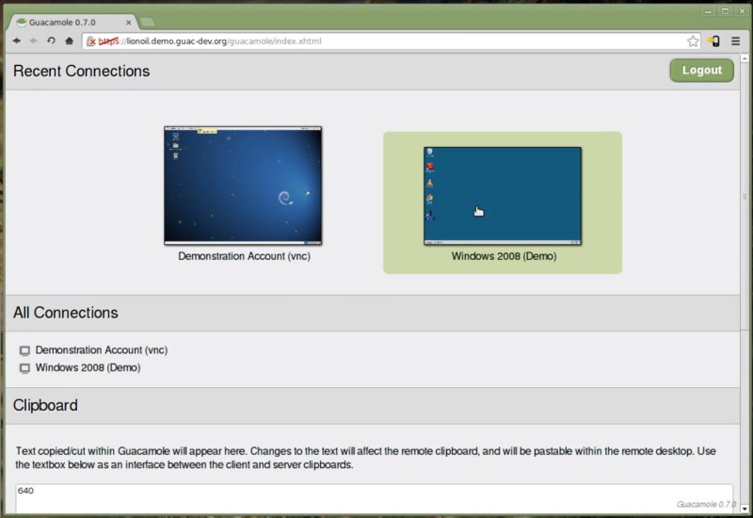Click the page scrollbar up arrow
753x518 pixels.
point(745,58)
